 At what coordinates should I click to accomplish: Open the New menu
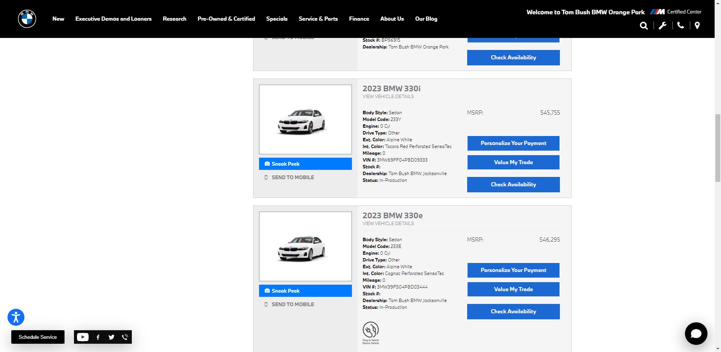[58, 19]
